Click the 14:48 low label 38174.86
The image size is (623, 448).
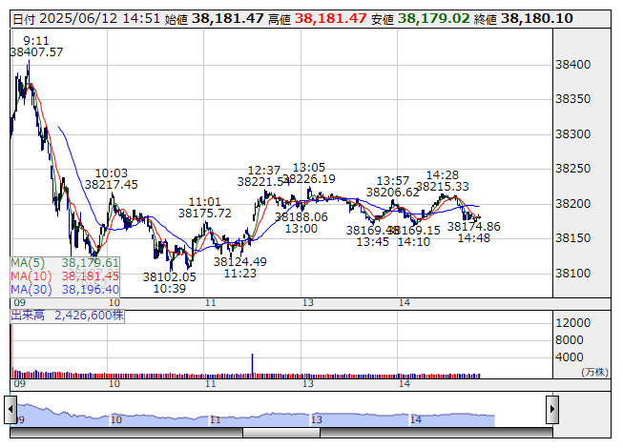(474, 227)
